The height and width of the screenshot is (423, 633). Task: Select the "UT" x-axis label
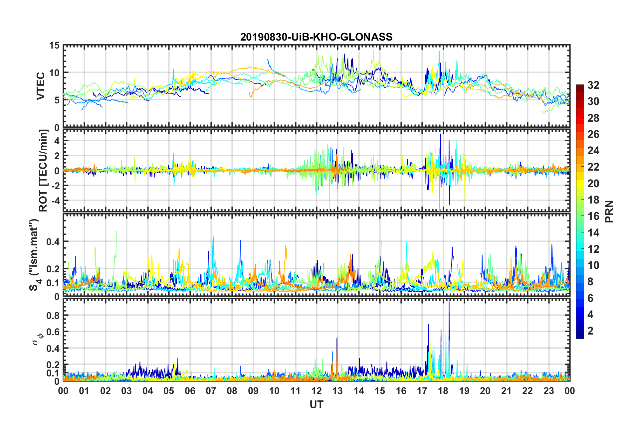[316, 404]
